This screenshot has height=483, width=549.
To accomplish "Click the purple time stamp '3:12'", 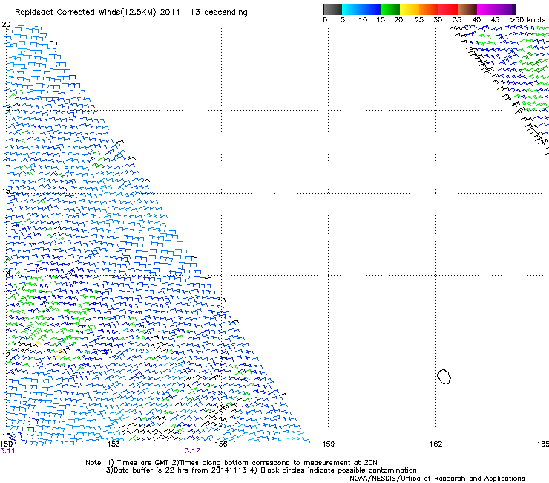I will click(x=193, y=451).
